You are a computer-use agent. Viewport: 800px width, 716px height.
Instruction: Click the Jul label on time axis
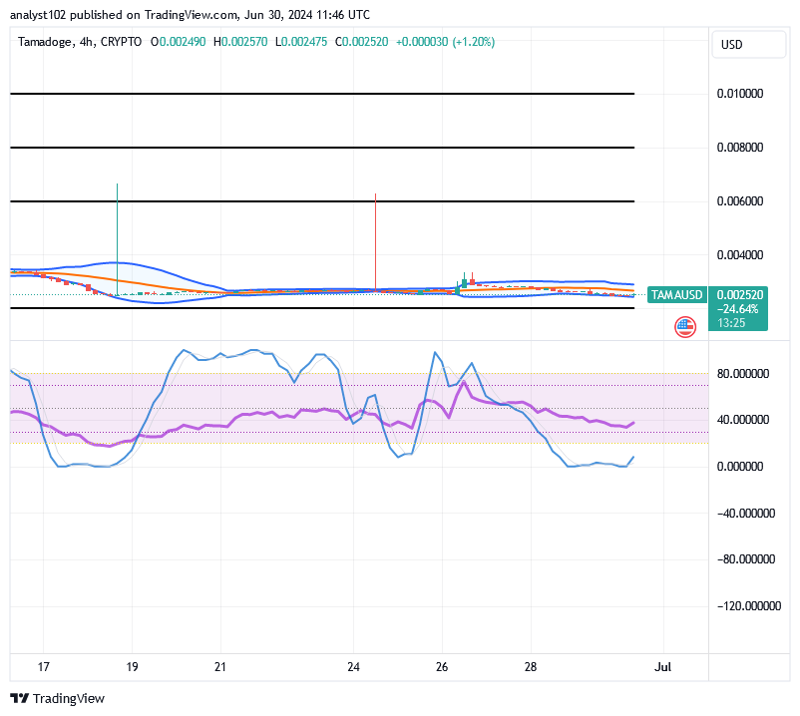662,667
